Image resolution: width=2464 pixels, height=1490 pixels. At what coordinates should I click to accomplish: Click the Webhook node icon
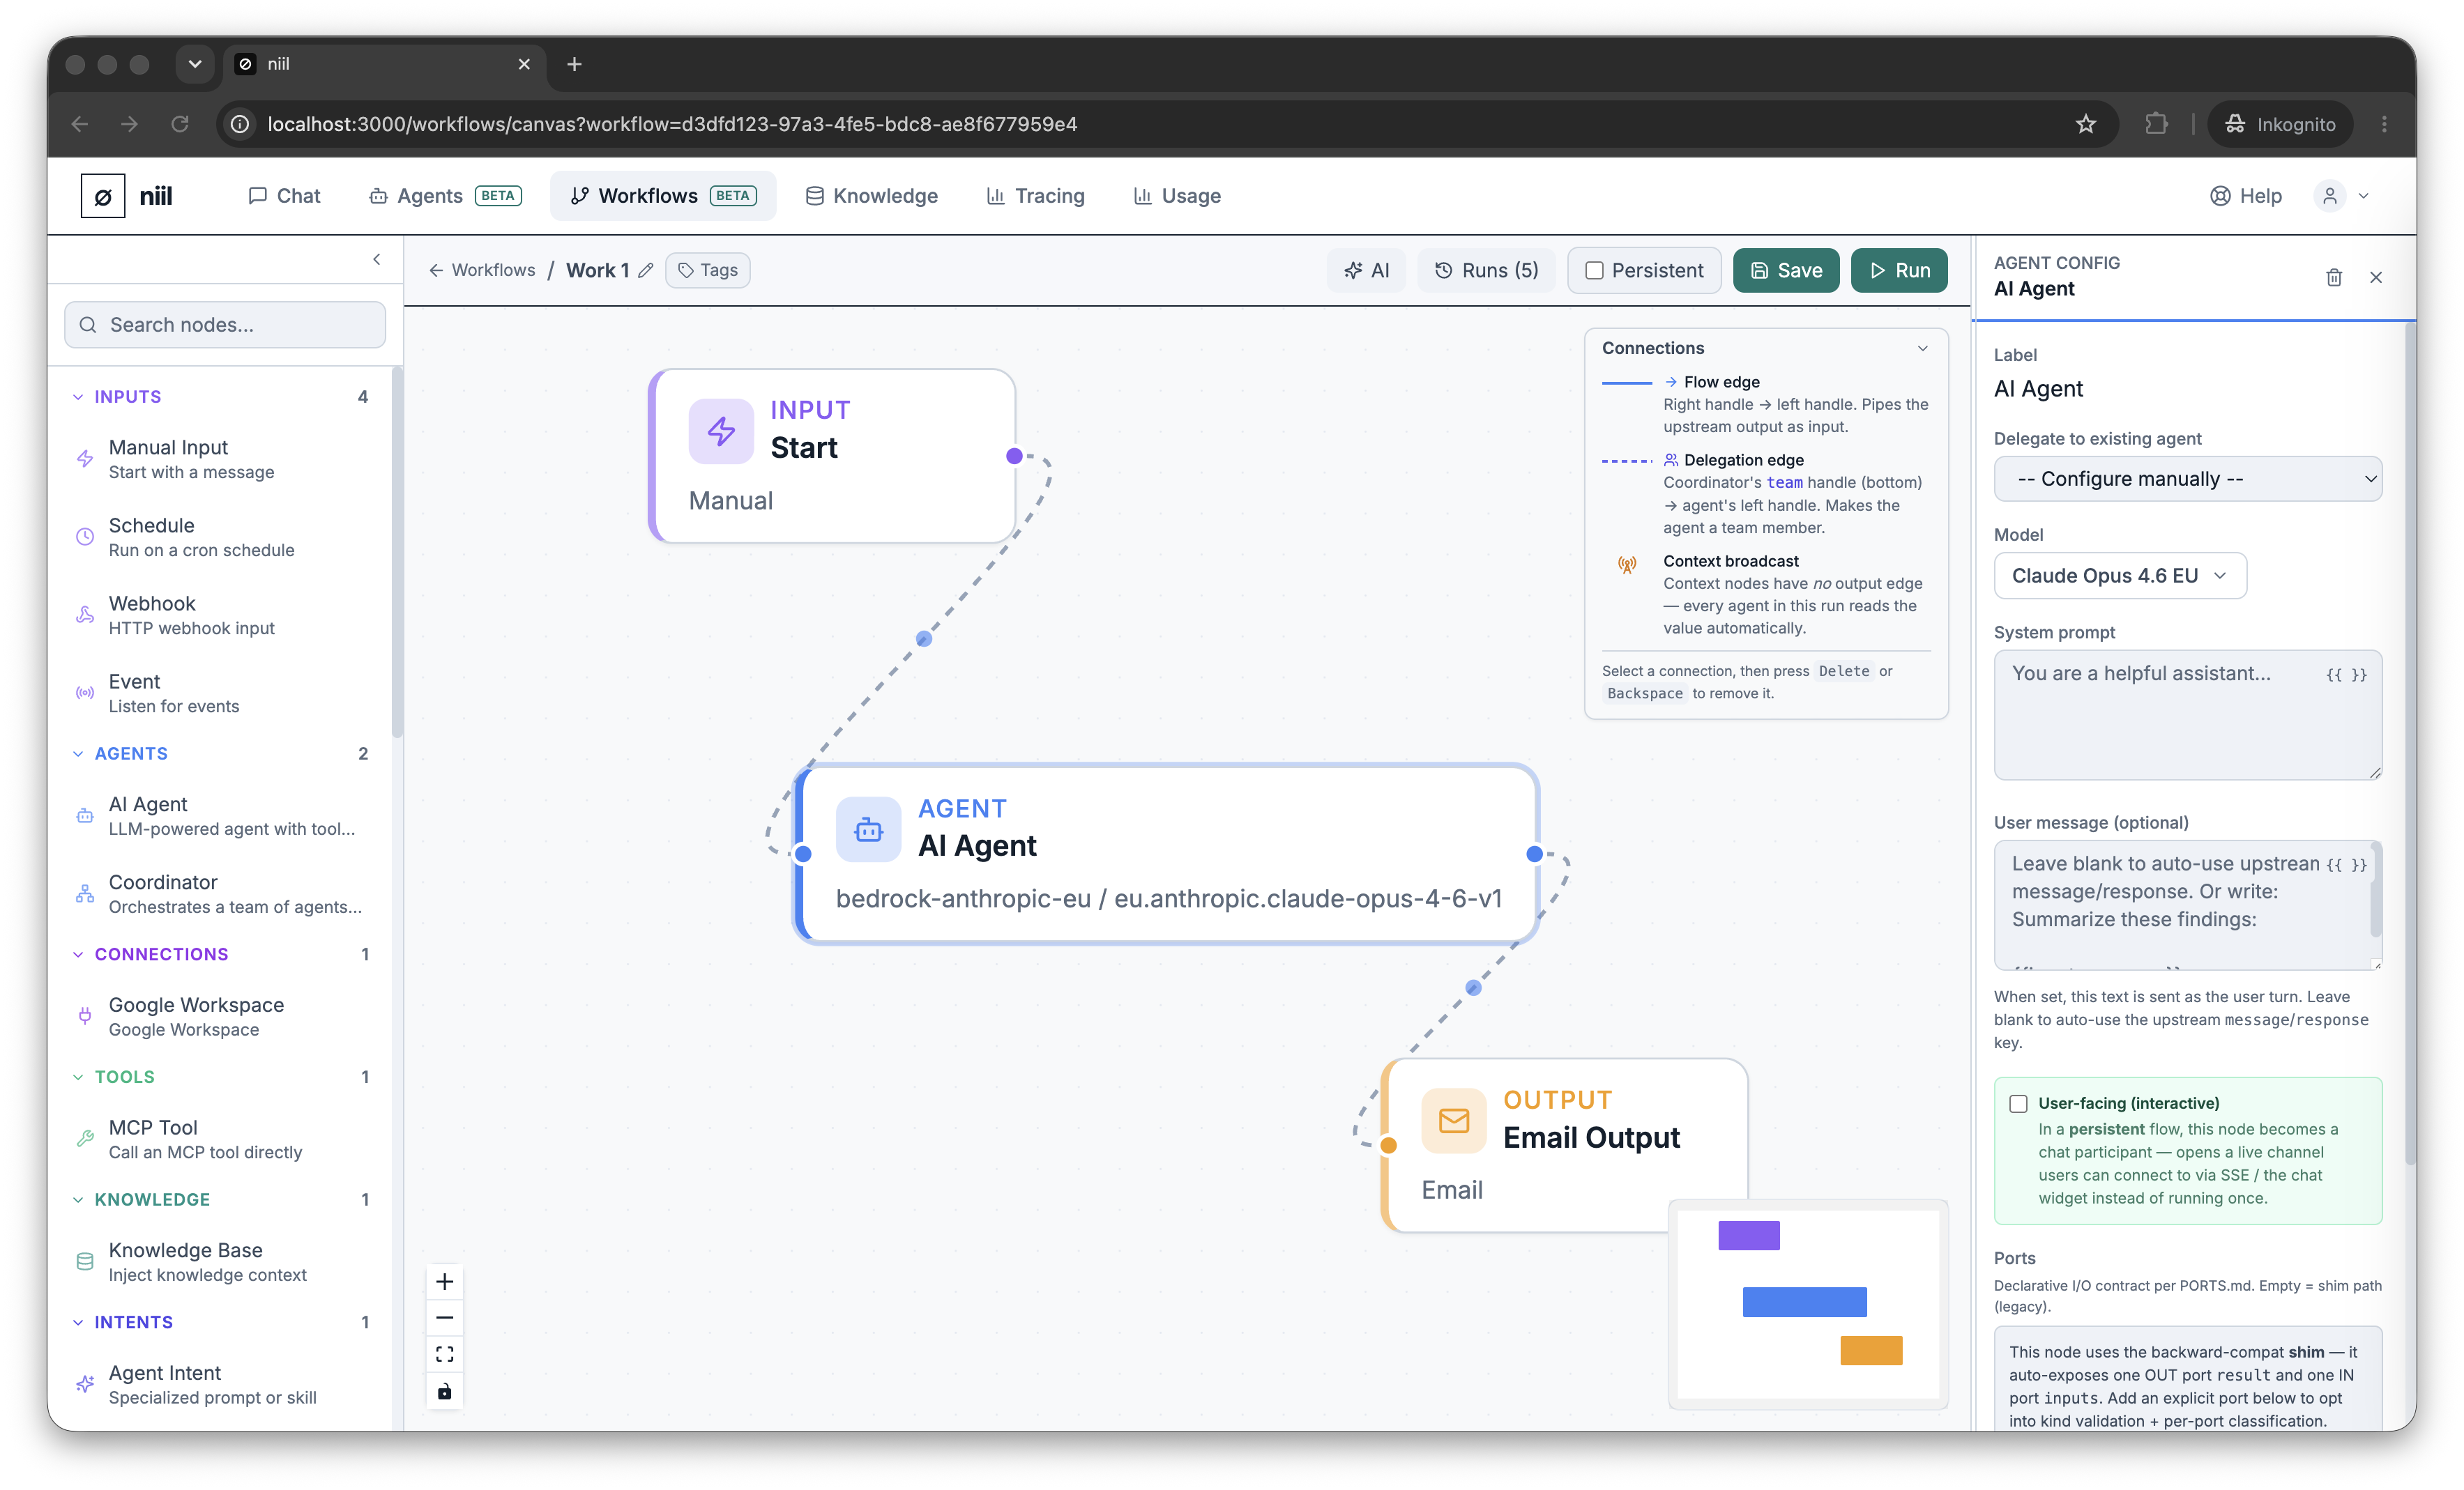tap(85, 615)
